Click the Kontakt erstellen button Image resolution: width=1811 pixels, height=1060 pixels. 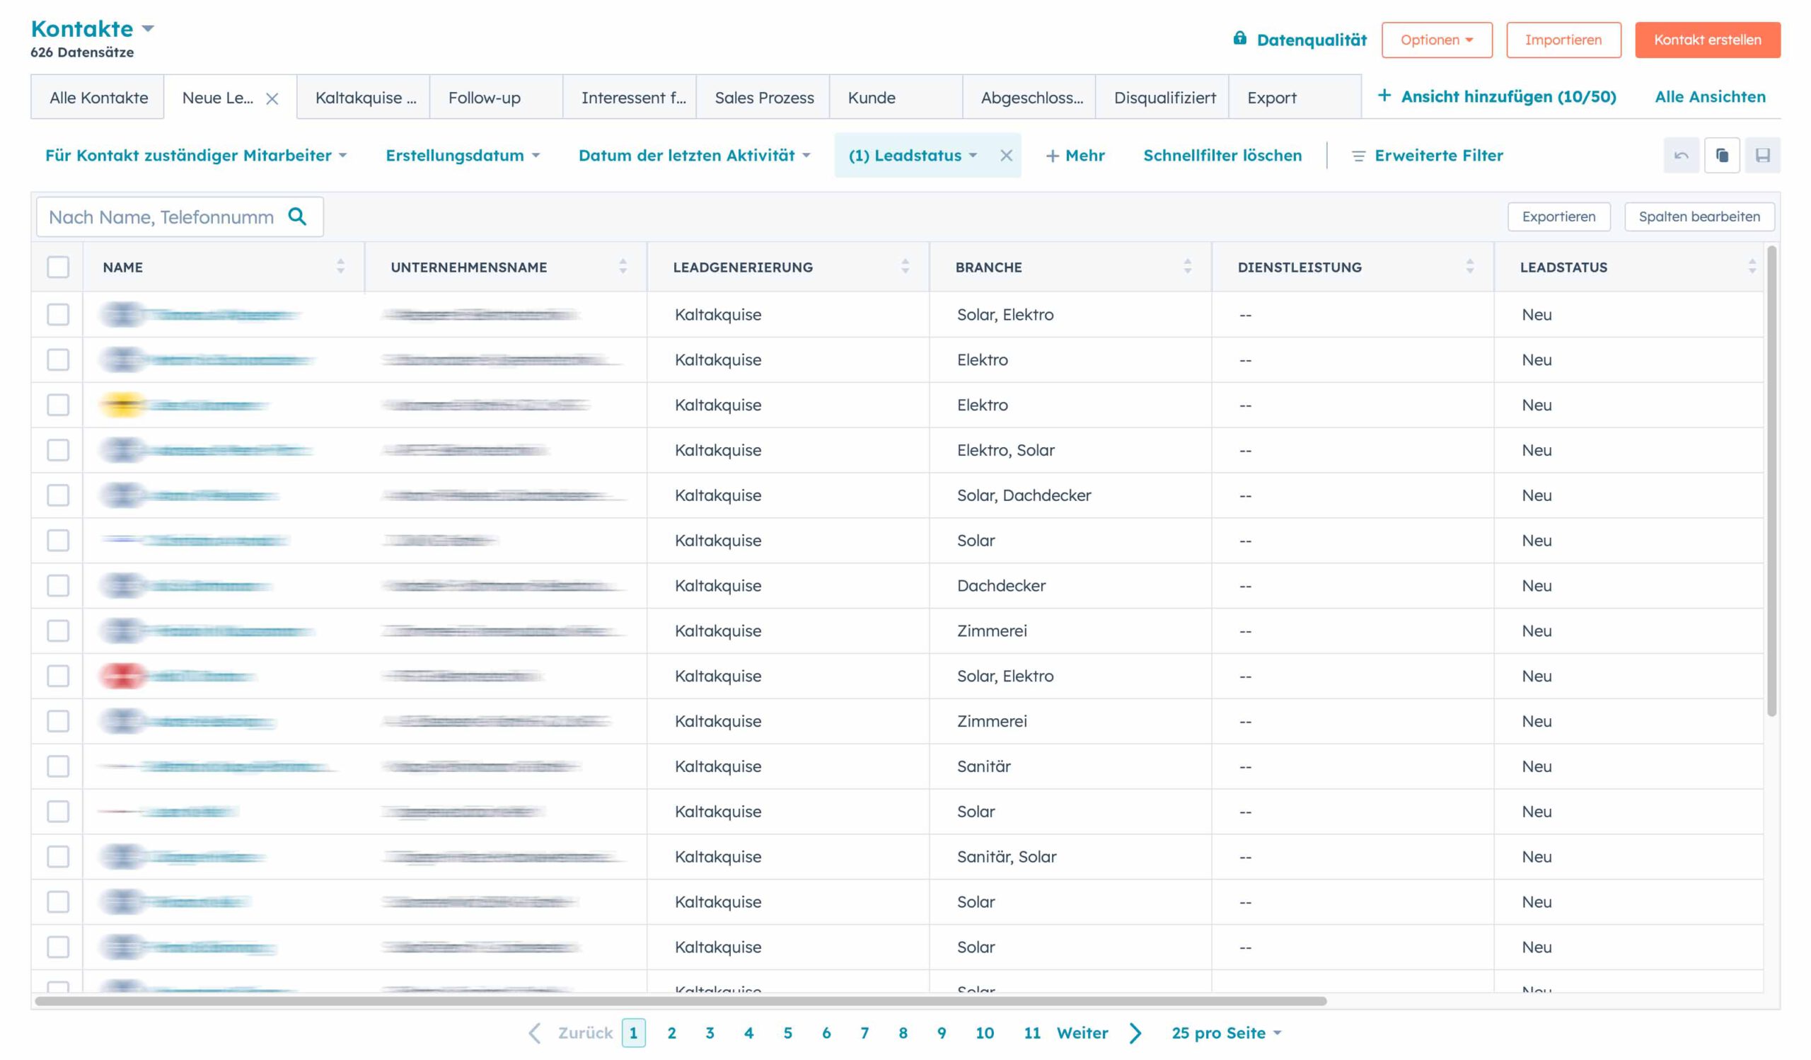click(1707, 40)
